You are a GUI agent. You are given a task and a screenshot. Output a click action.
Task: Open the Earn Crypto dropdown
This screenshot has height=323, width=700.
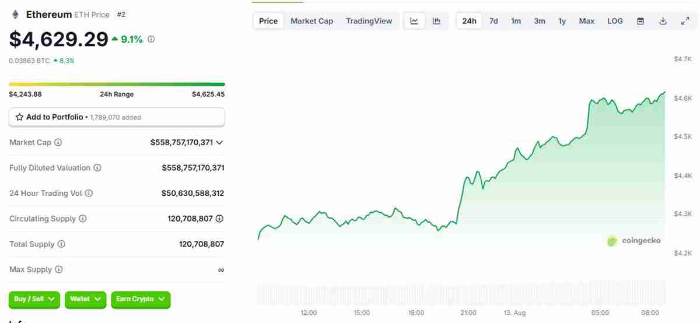(x=140, y=299)
